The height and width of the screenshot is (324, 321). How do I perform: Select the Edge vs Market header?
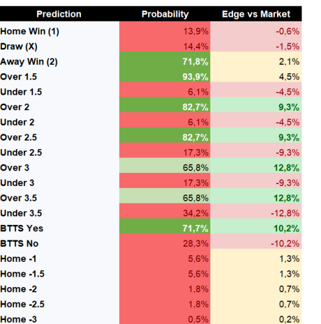point(256,14)
